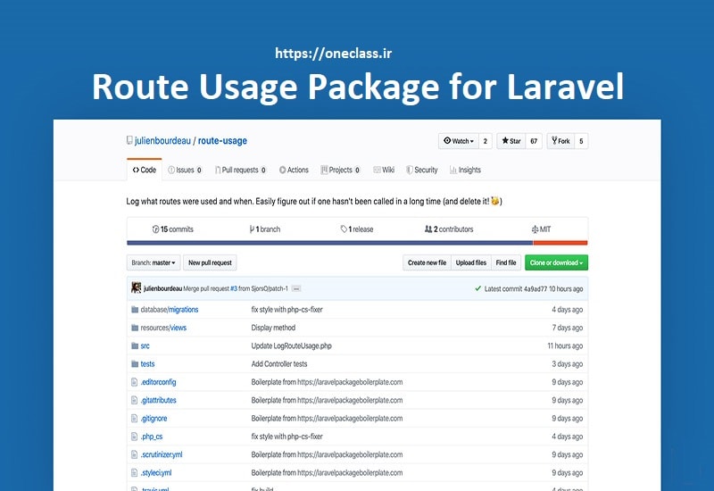Open the Watch dropdown button
Viewport: 714px width, 491px height.
tap(459, 141)
